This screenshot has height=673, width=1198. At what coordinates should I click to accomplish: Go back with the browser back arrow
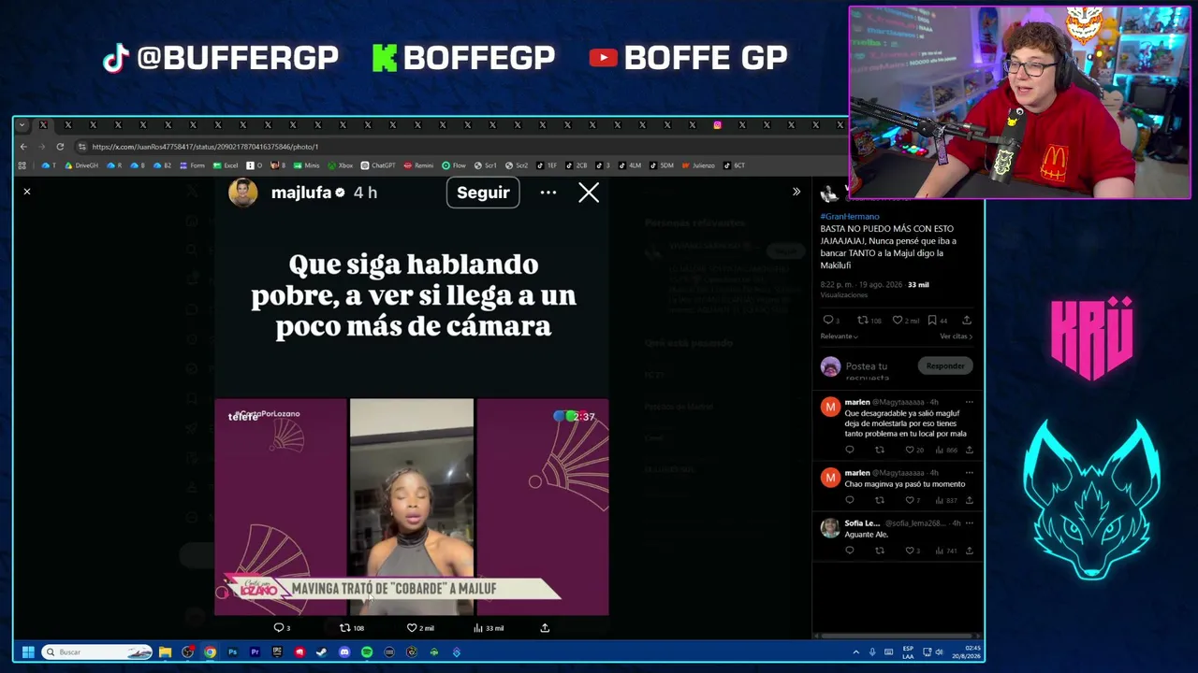pyautogui.click(x=23, y=147)
